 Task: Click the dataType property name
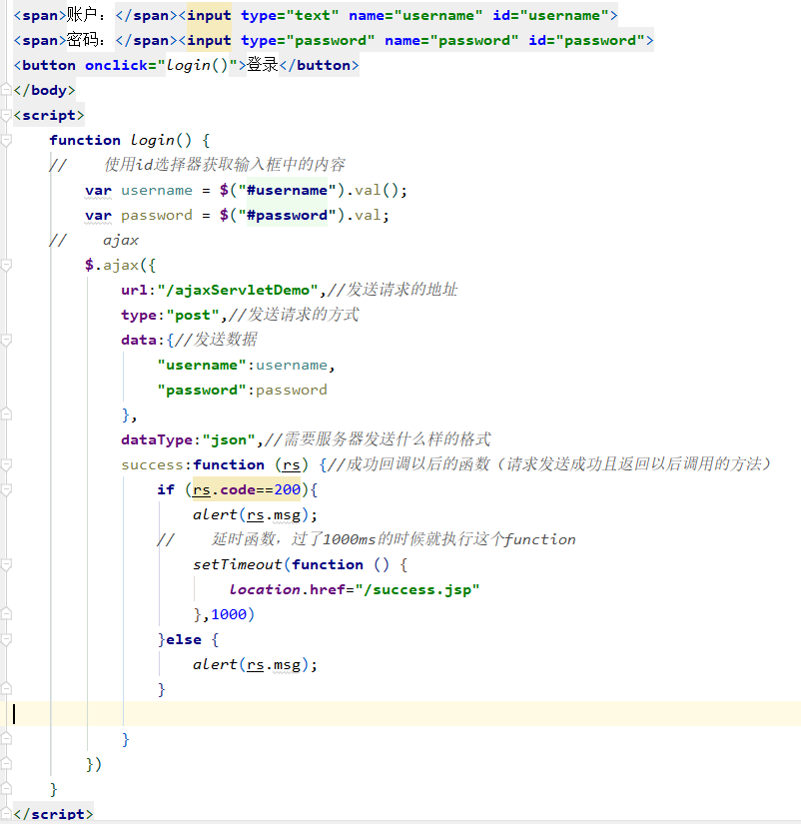(x=157, y=439)
